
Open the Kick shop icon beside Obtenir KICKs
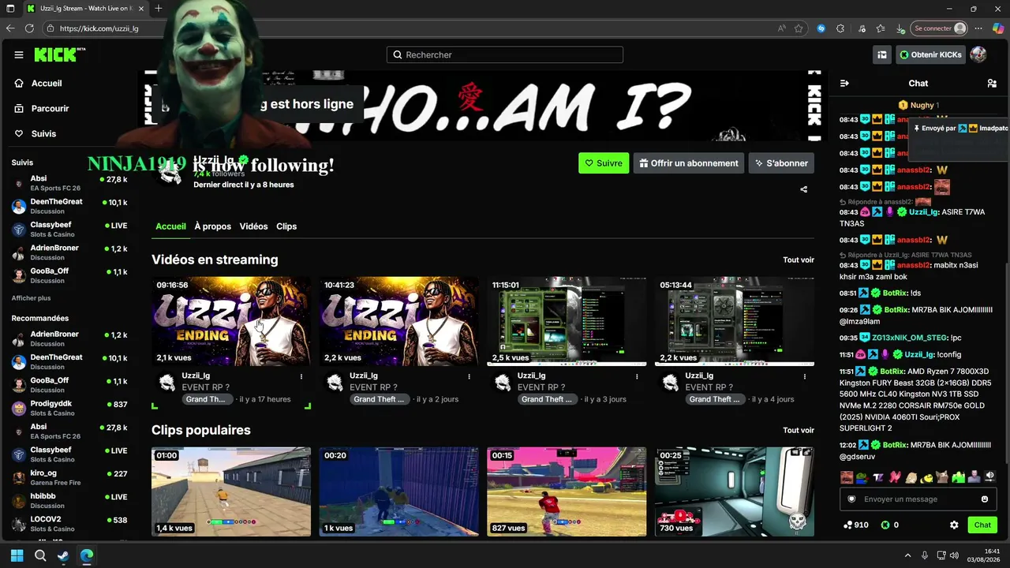click(881, 55)
